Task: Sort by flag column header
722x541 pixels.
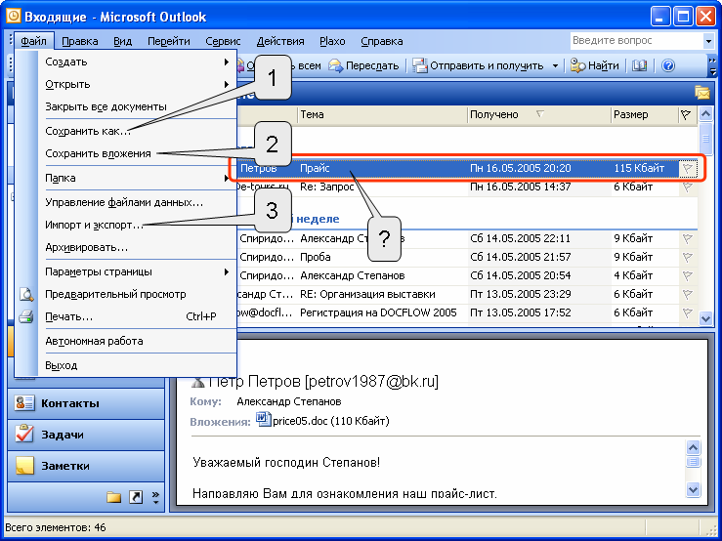Action: 686,114
